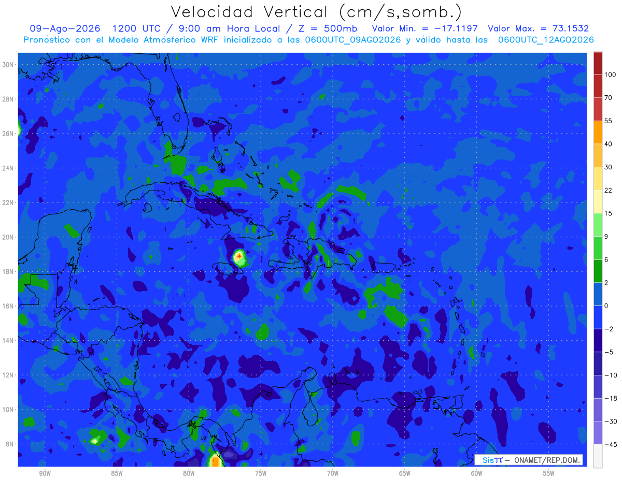Click the "18N" latitude axis label

click(9, 271)
